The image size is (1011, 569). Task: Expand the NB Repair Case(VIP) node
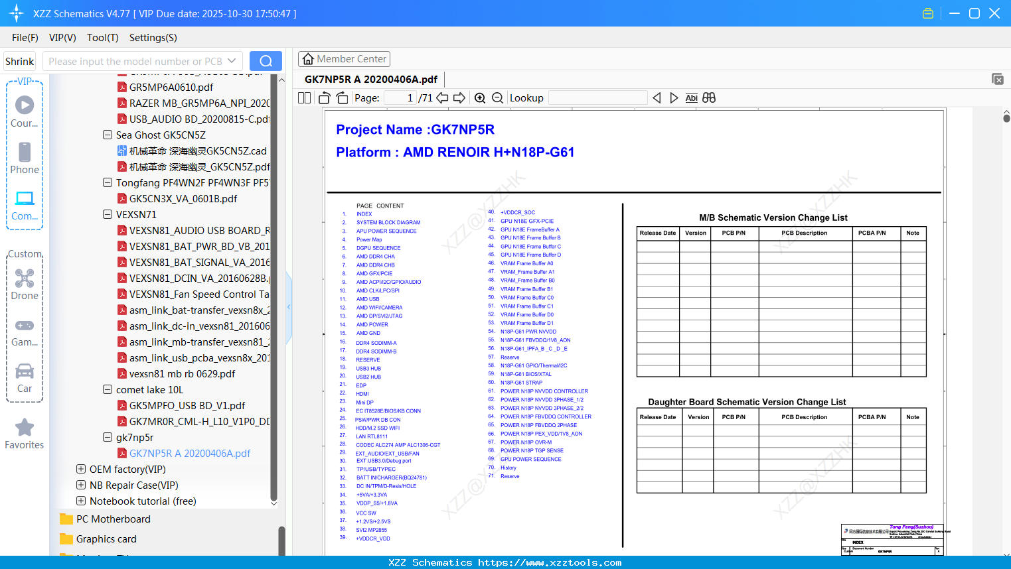tap(81, 485)
